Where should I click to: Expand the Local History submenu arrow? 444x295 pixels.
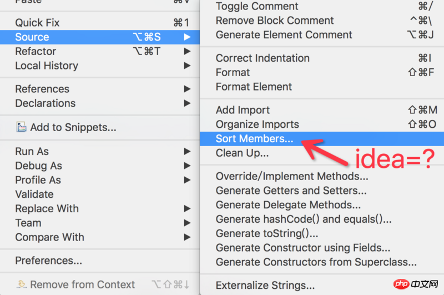coord(187,66)
